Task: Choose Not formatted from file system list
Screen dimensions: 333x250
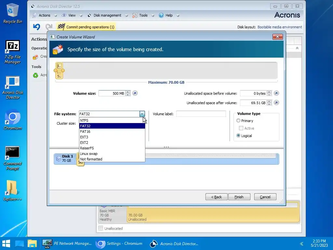Action: [x=112, y=159]
